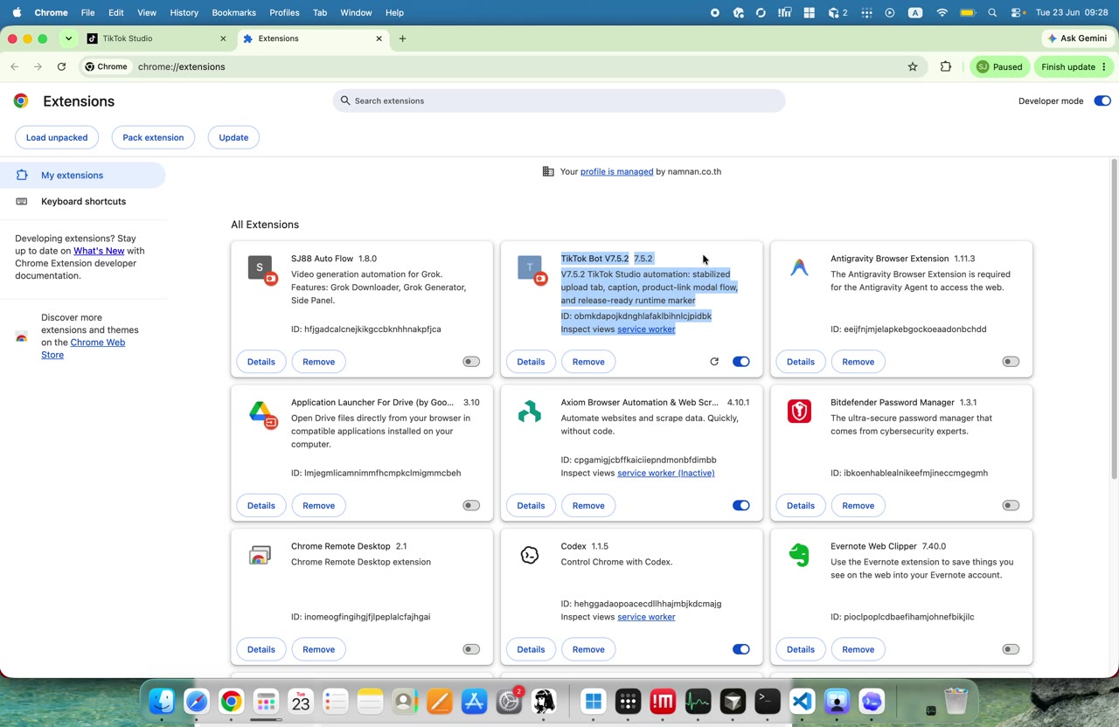Enable the Antigravity Browser Extension
The image size is (1119, 727).
click(1011, 362)
